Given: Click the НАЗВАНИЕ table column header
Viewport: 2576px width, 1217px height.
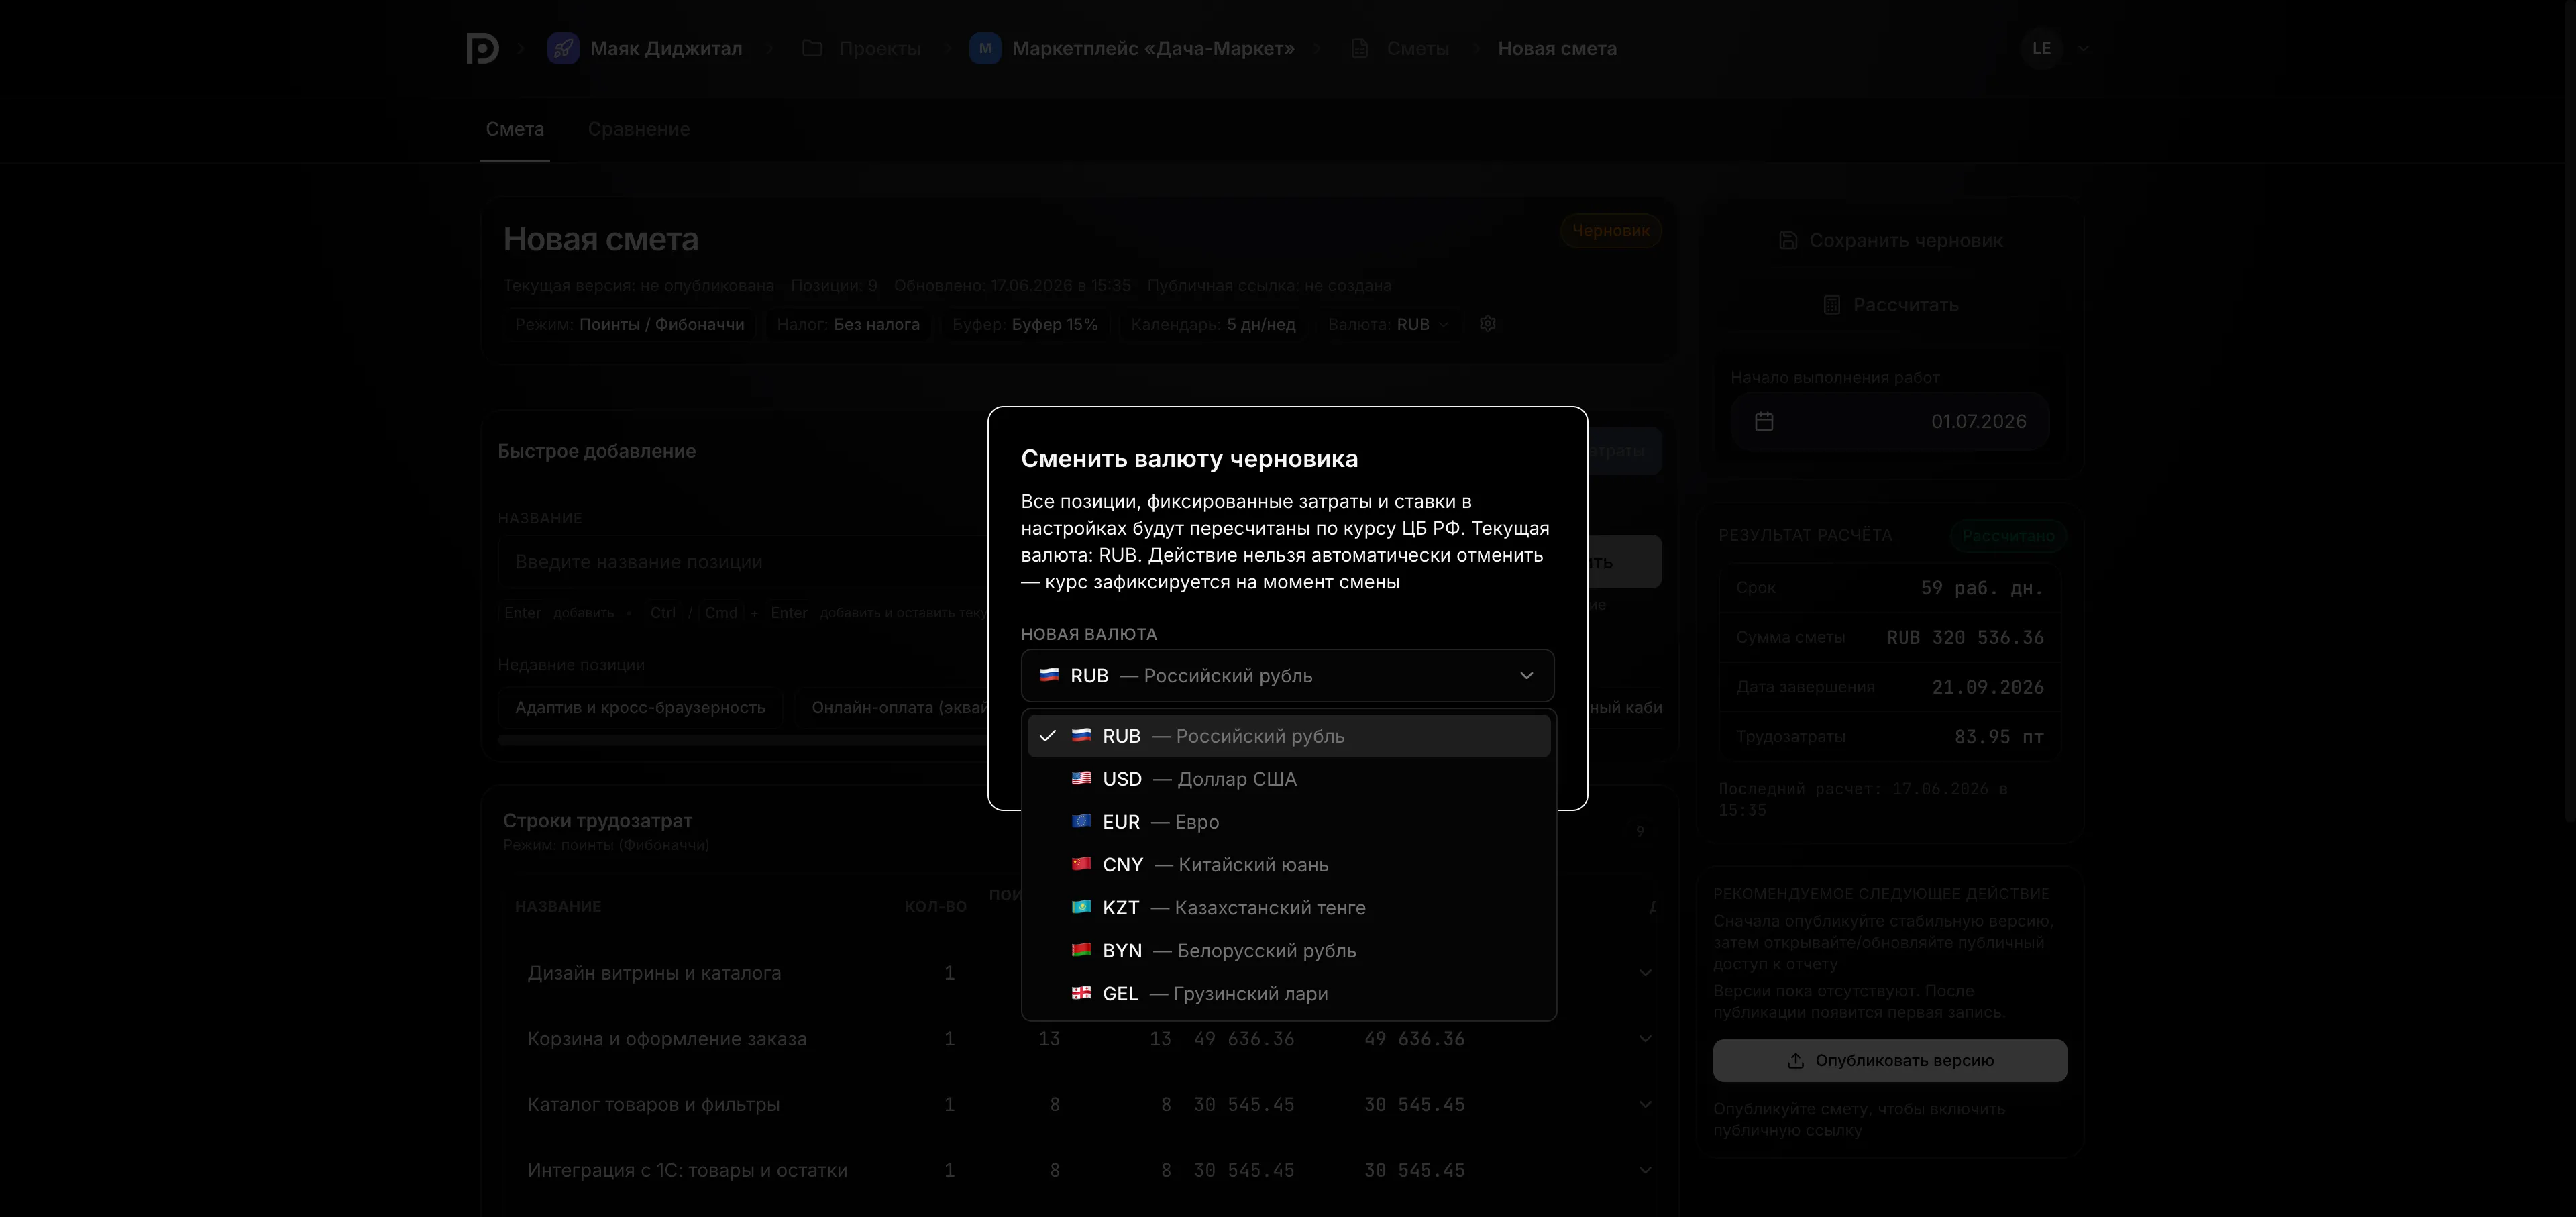Looking at the screenshot, I should pyautogui.click(x=558, y=907).
